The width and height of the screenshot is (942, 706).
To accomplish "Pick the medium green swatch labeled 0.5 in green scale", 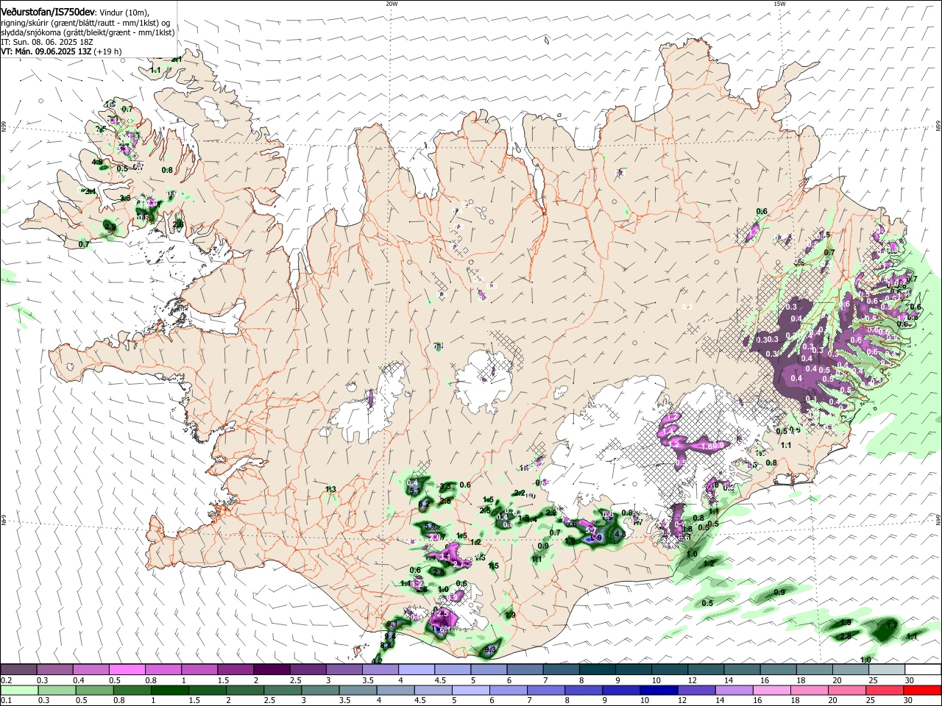I will (x=94, y=690).
